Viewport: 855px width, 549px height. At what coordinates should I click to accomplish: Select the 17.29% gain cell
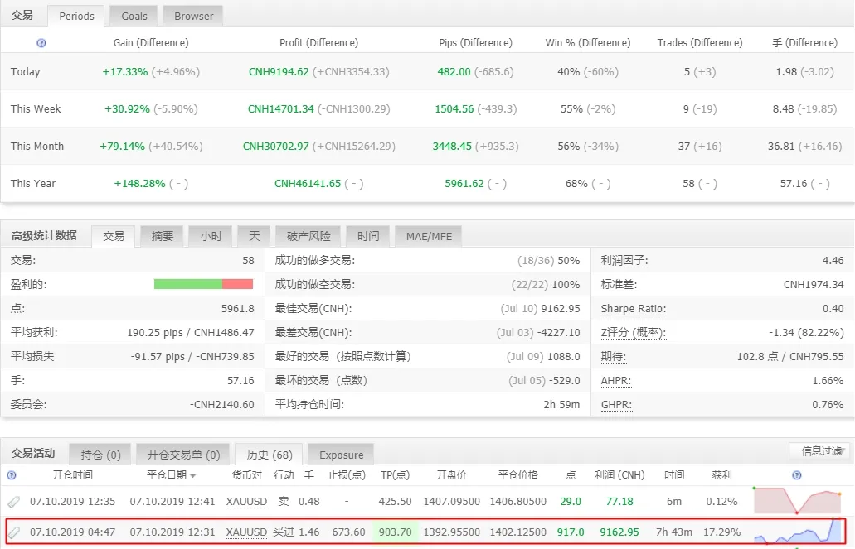[721, 532]
